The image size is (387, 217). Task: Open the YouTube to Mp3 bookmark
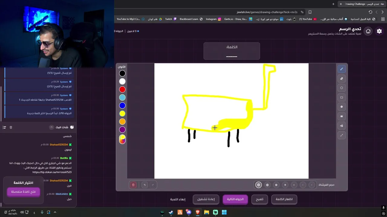(x=131, y=19)
